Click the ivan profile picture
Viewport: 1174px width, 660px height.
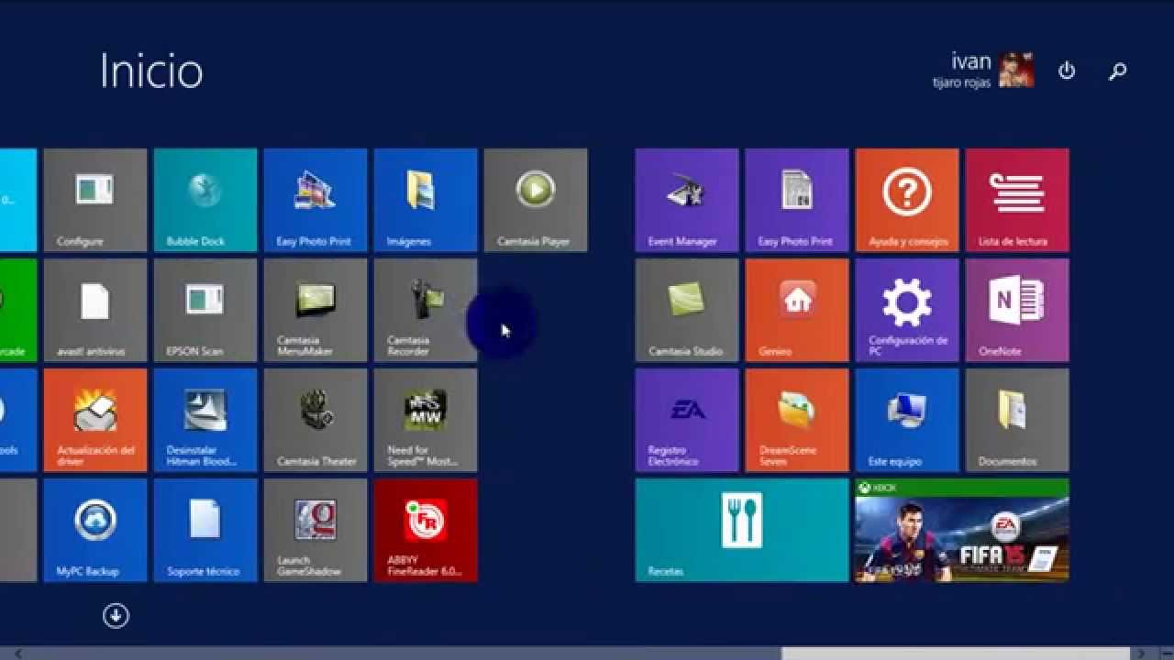coord(1016,70)
